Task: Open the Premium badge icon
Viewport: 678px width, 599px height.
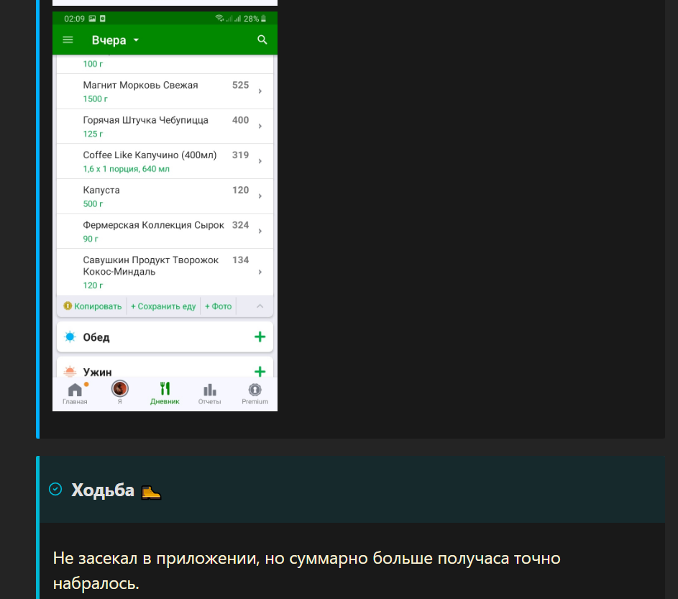Action: point(255,390)
